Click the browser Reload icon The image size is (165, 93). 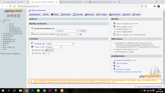10,6
